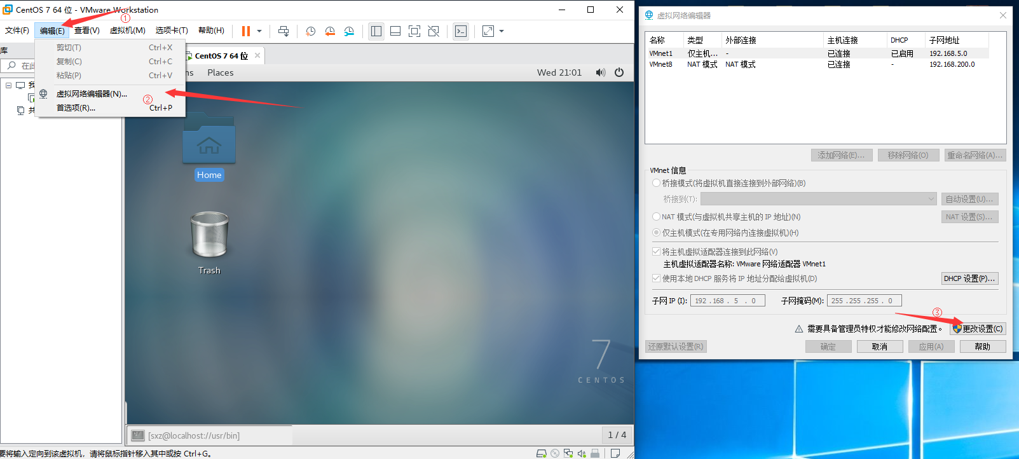Toggle the library sidebar view

[x=376, y=31]
